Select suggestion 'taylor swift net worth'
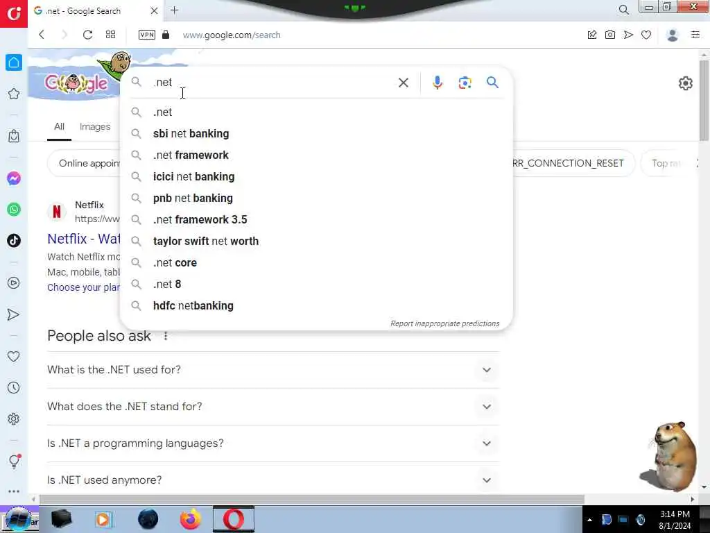710x533 pixels. click(316, 241)
